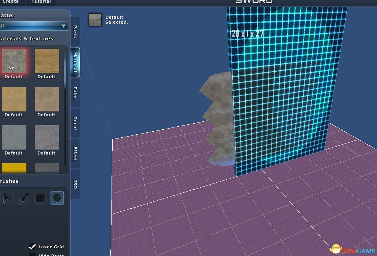Pick the dark gray material at bottom

47,168
